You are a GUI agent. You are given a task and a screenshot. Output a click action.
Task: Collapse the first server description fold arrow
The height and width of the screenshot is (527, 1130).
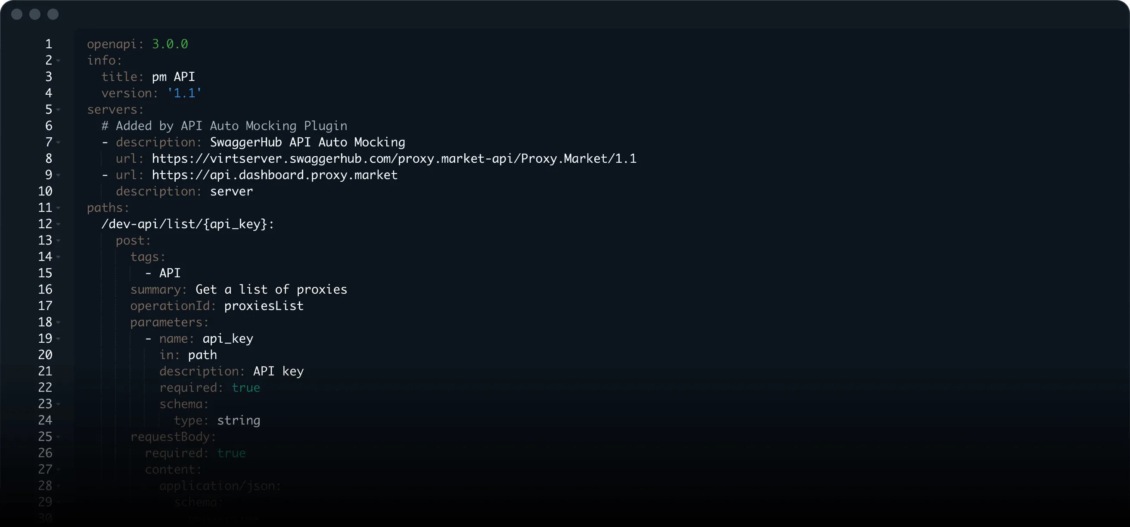pos(58,143)
